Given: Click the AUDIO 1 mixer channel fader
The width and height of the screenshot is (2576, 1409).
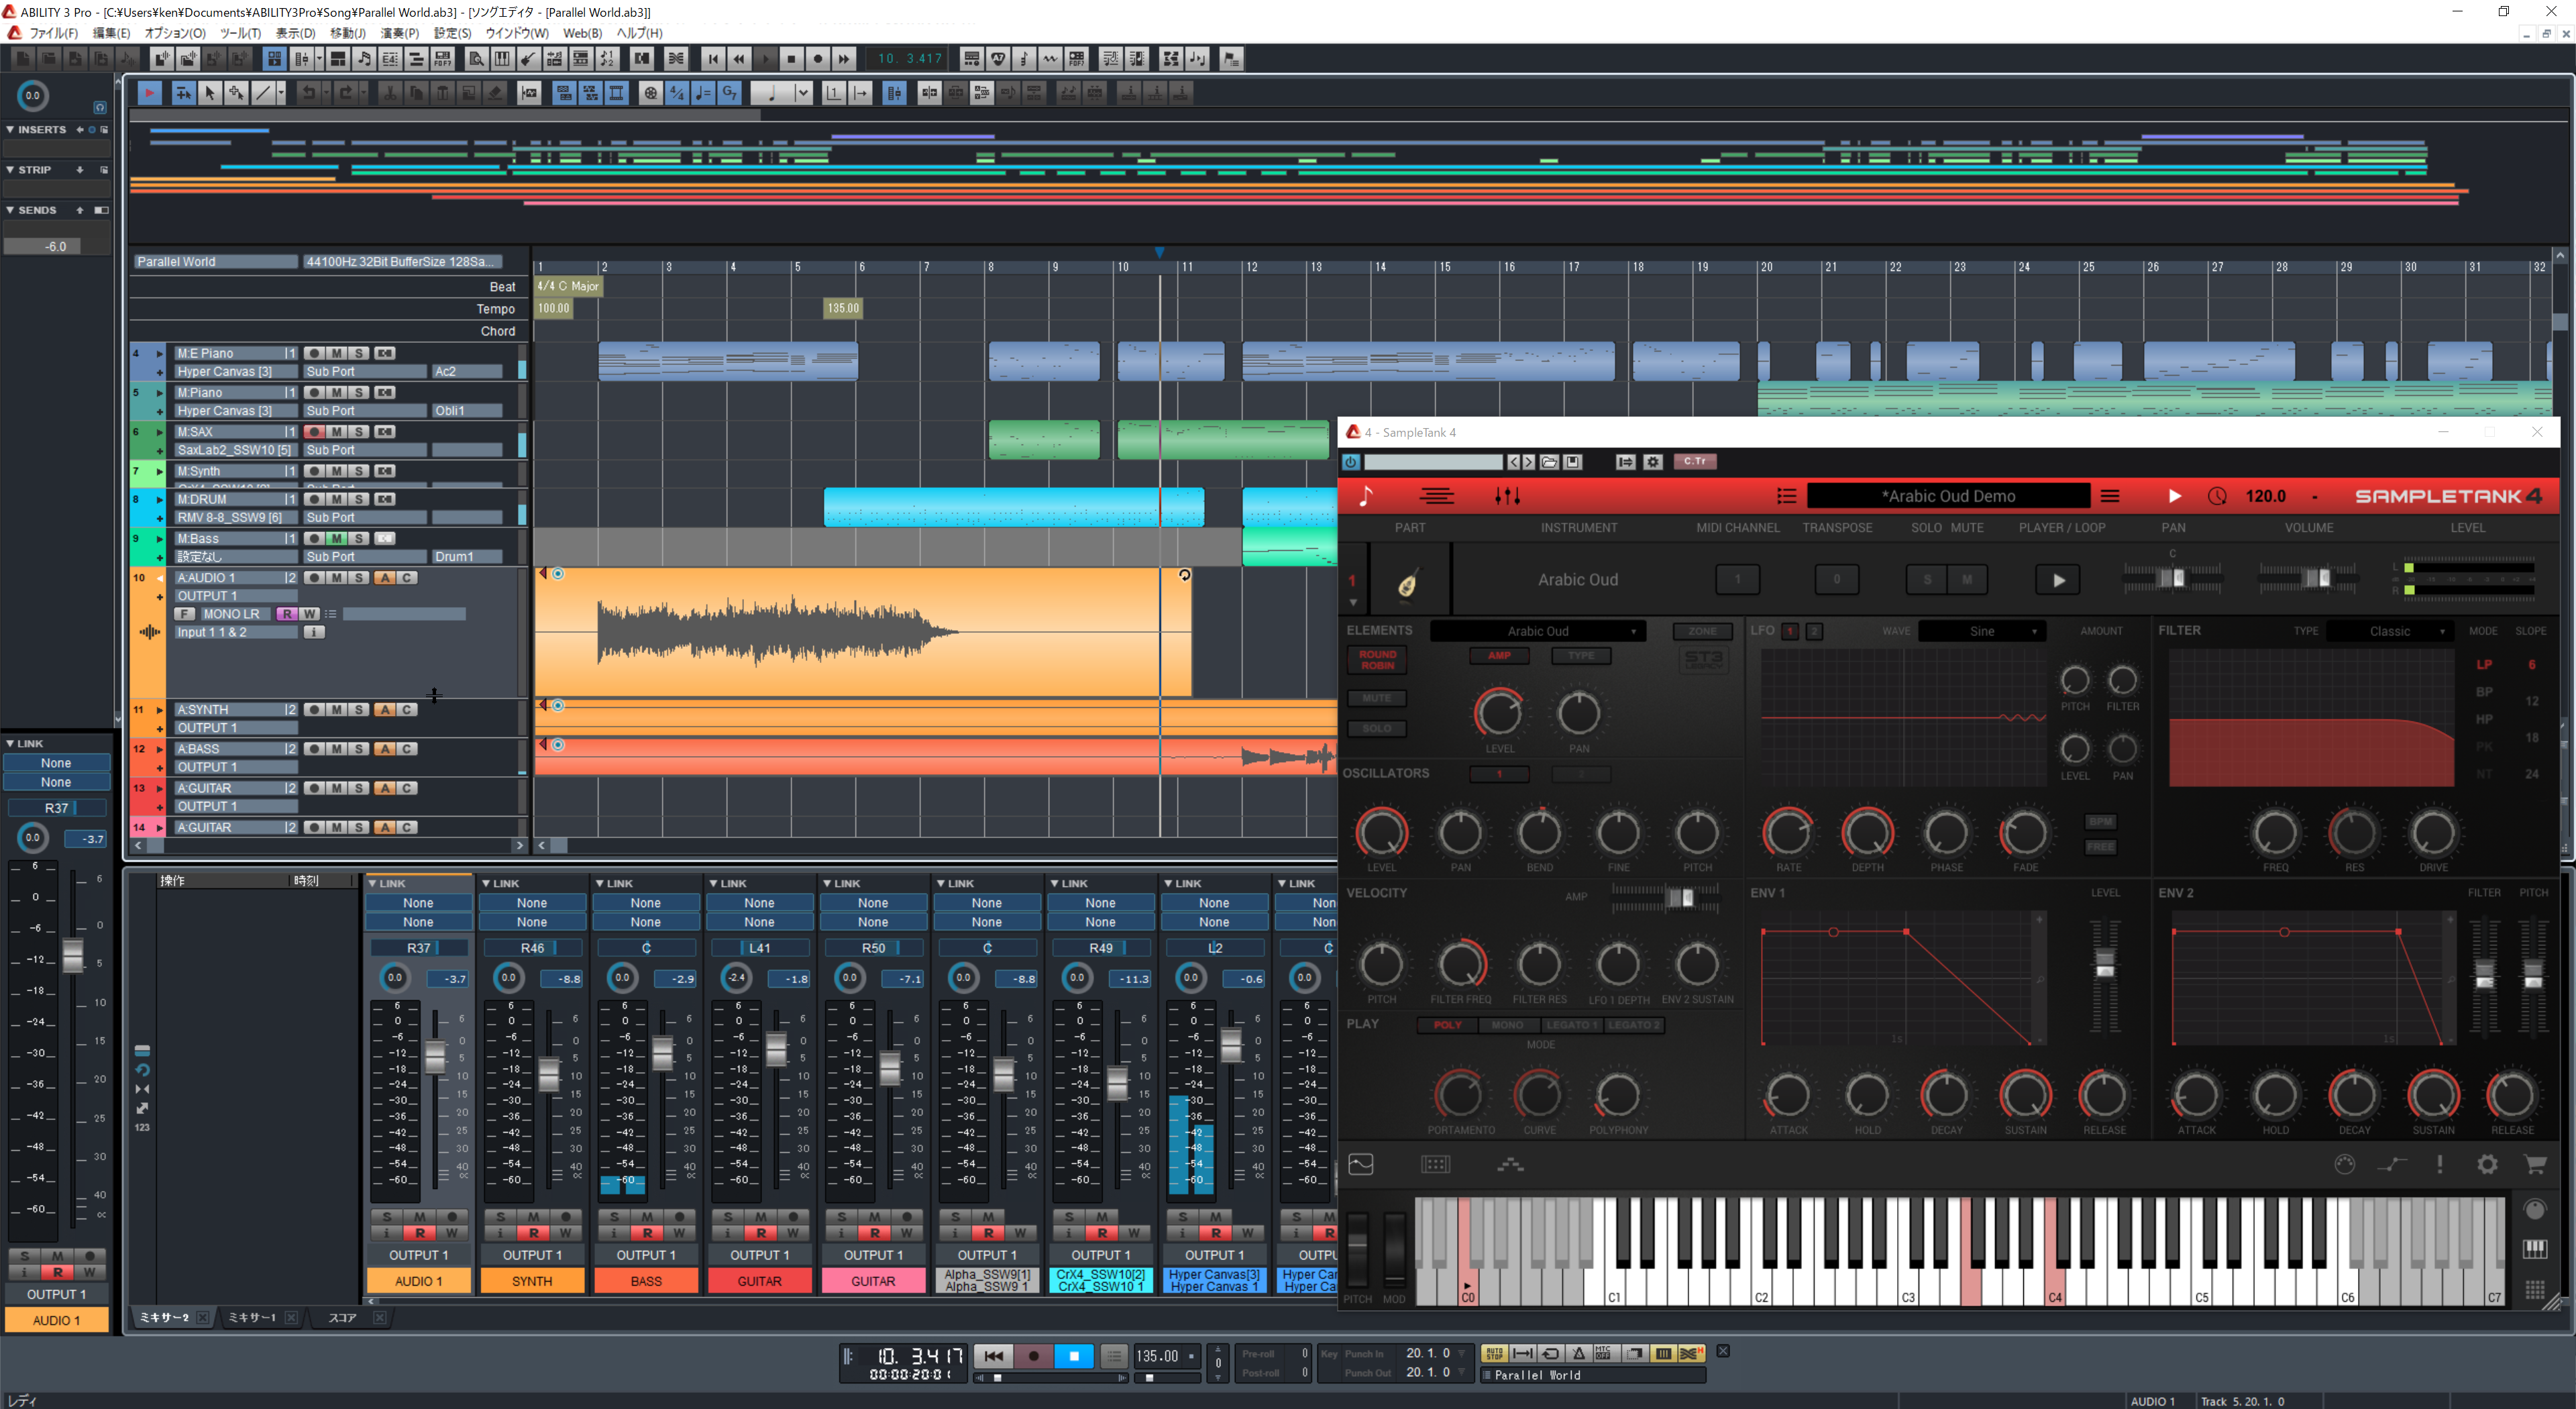Looking at the screenshot, I should coord(435,1057).
